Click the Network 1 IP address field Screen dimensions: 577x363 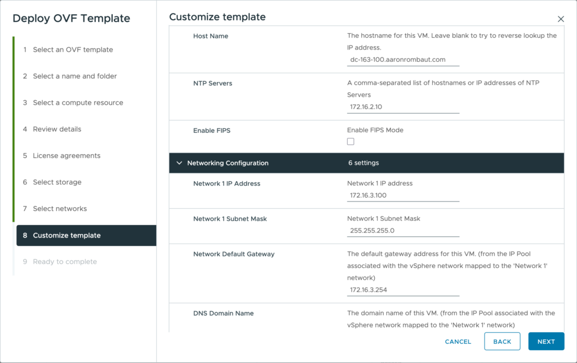403,195
